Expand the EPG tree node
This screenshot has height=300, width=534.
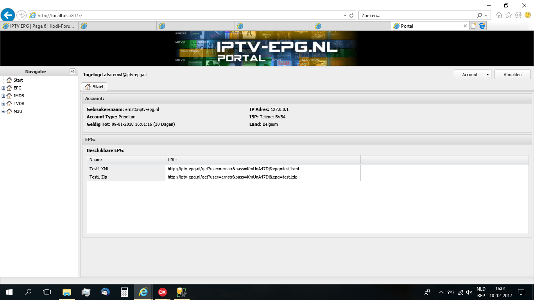pos(4,88)
